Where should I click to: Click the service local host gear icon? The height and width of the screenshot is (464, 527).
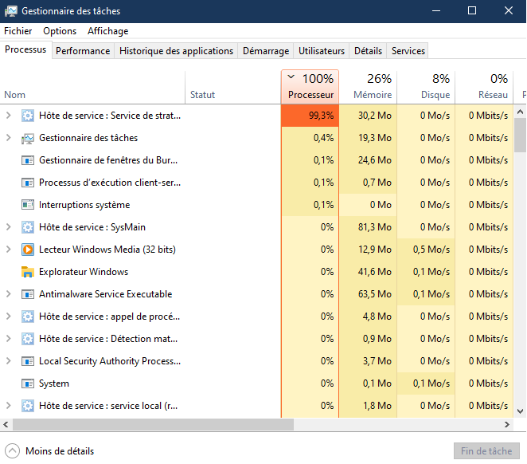point(28,406)
